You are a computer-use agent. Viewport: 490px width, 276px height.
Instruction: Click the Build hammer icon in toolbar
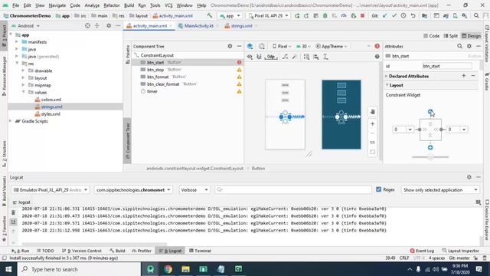pos(210,15)
